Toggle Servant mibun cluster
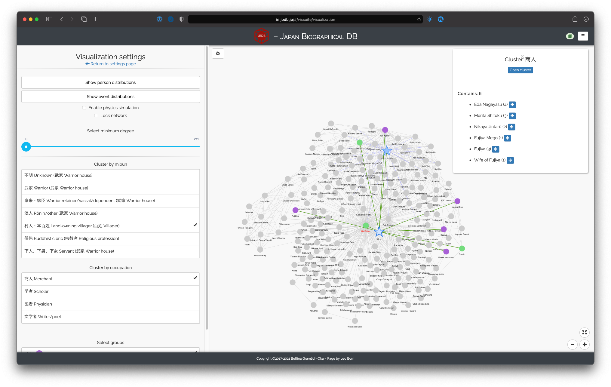This screenshot has height=387, width=611. point(111,251)
